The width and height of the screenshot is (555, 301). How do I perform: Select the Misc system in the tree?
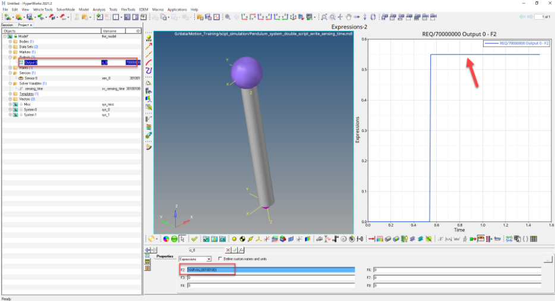tap(27, 104)
